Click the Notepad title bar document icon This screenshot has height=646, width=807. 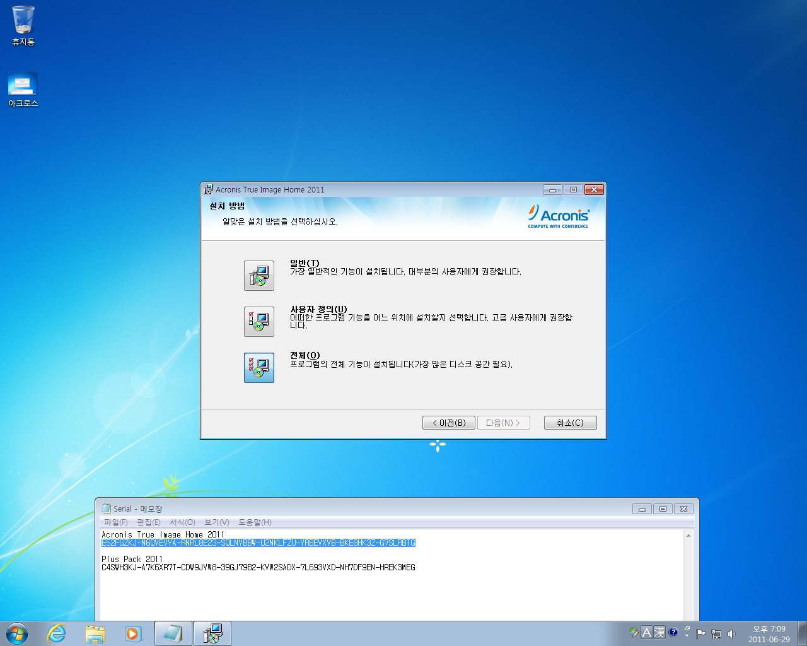click(x=107, y=508)
